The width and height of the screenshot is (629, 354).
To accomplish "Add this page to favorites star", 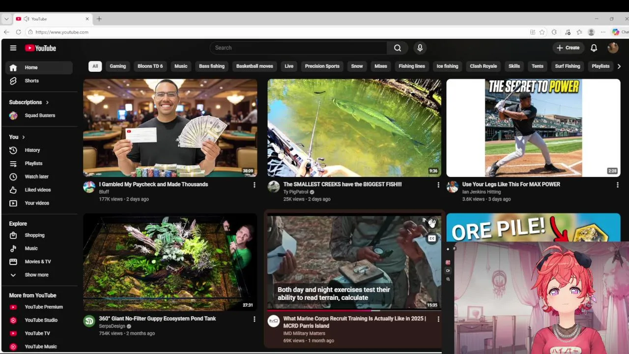I will coord(542,32).
